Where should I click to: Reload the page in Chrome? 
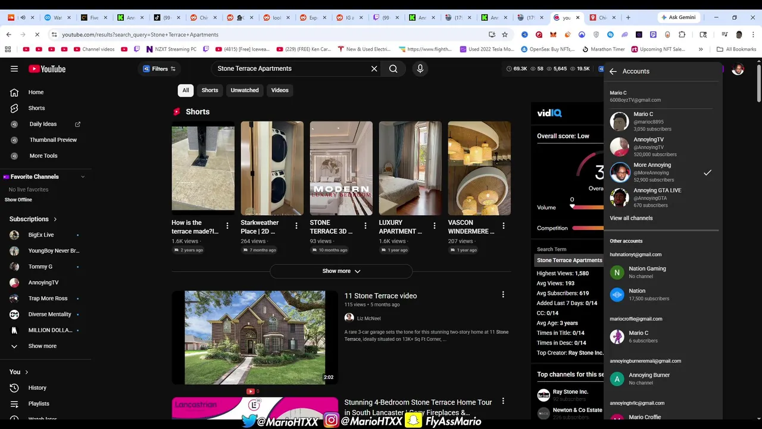pos(36,35)
